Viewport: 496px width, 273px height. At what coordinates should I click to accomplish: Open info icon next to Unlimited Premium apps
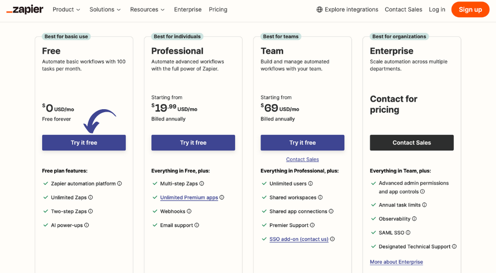[222, 198]
